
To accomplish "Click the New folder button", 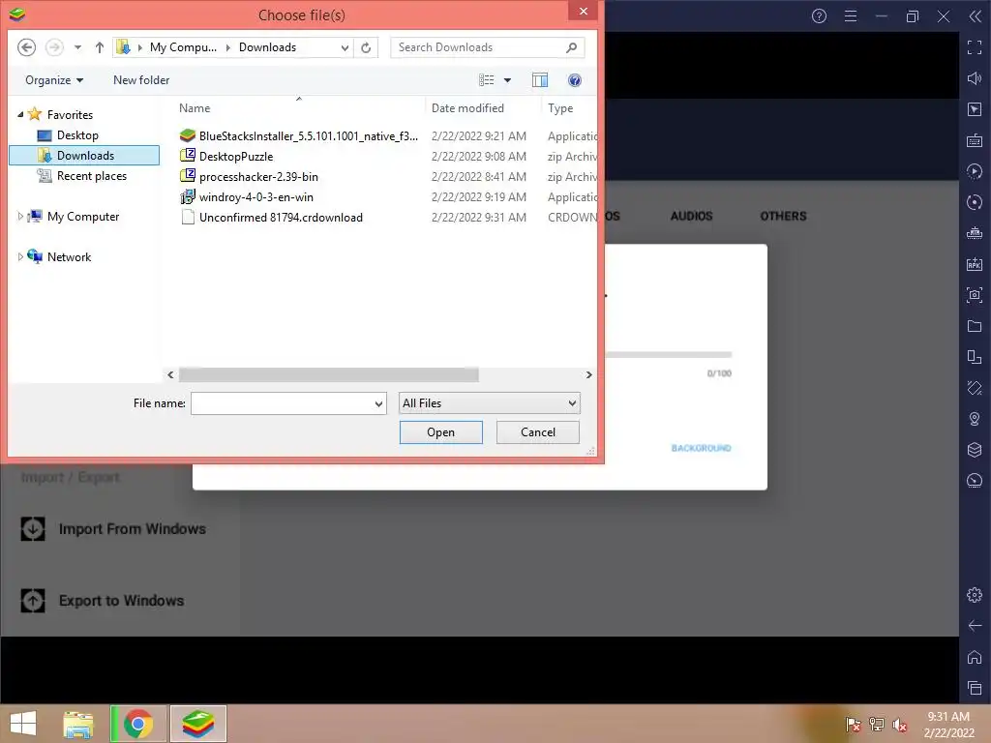I will click(x=141, y=80).
